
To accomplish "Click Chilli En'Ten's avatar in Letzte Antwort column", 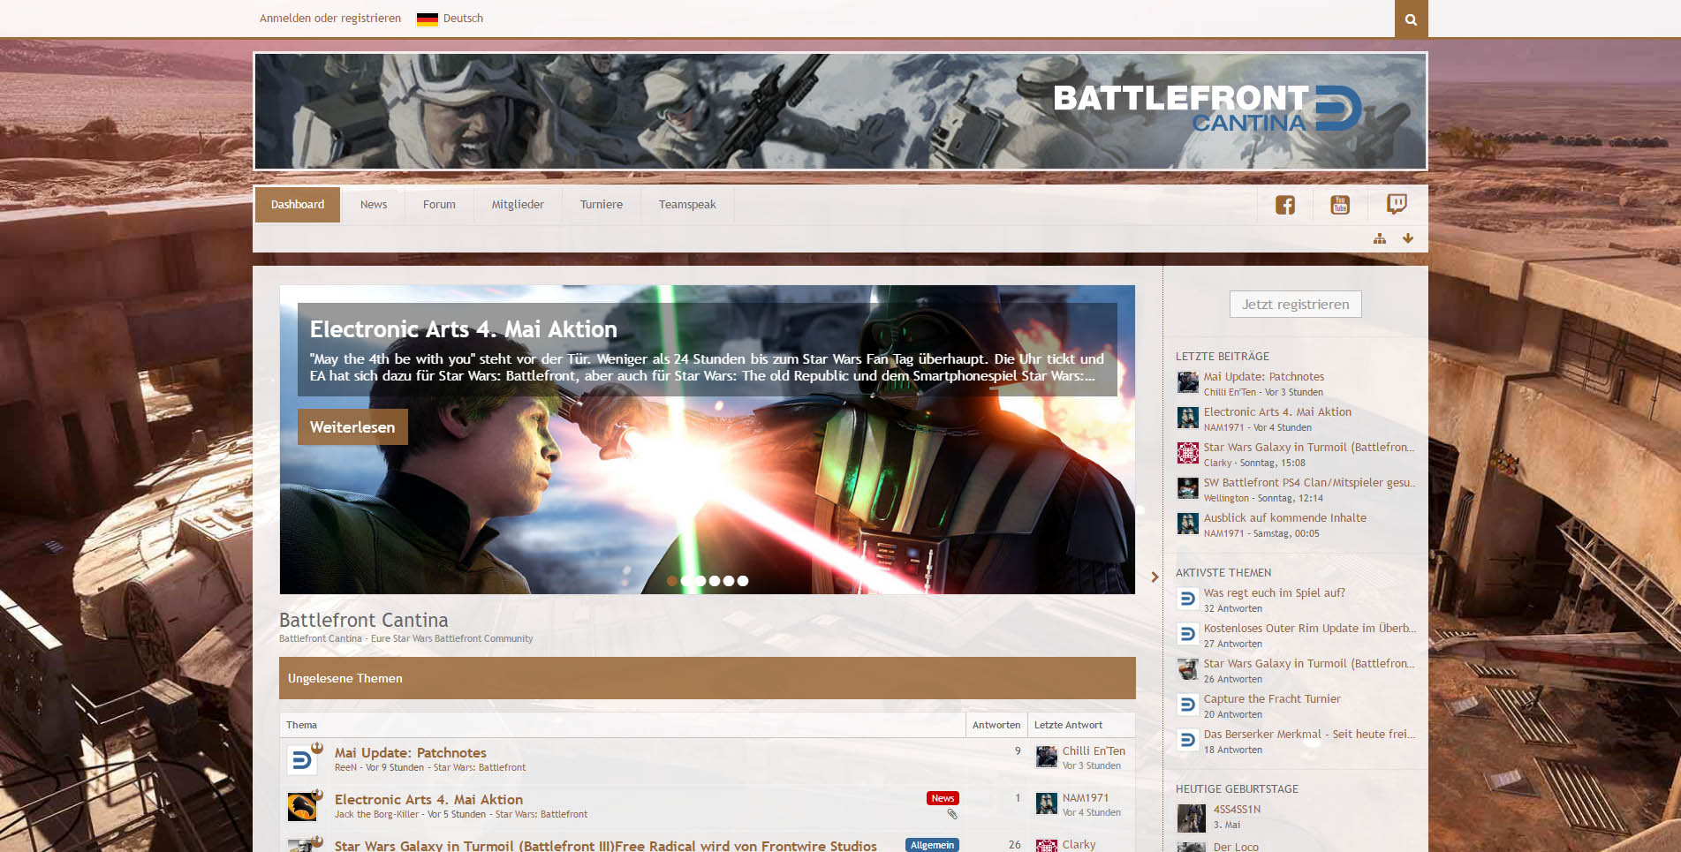I will click(x=1047, y=757).
